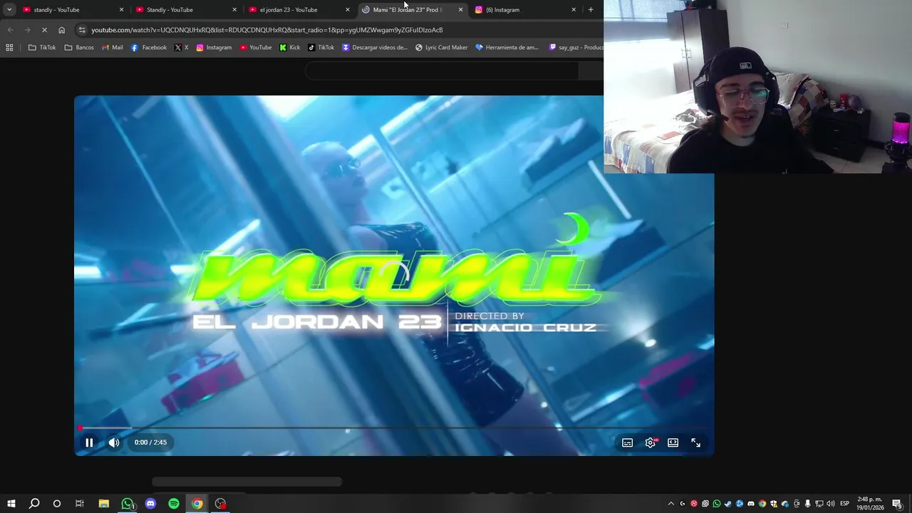
Task: Click the webcam overlay feed
Action: [757, 86]
